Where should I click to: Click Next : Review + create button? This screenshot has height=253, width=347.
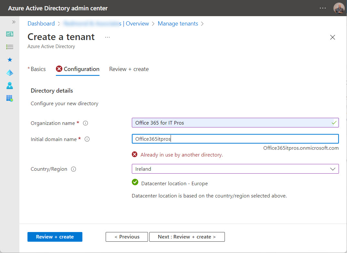(187, 237)
